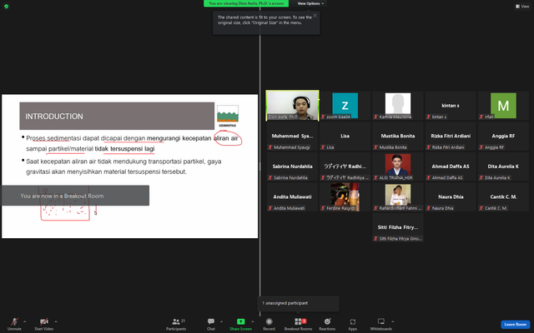Expand audio options arrow beside Unmute
Screen dimensions: 534x333
coord(24,321)
